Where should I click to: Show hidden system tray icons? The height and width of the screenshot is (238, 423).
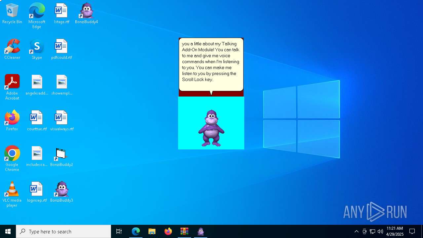(x=356, y=231)
